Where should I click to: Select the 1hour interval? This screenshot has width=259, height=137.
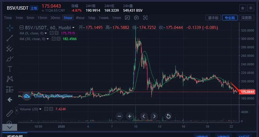point(68,18)
